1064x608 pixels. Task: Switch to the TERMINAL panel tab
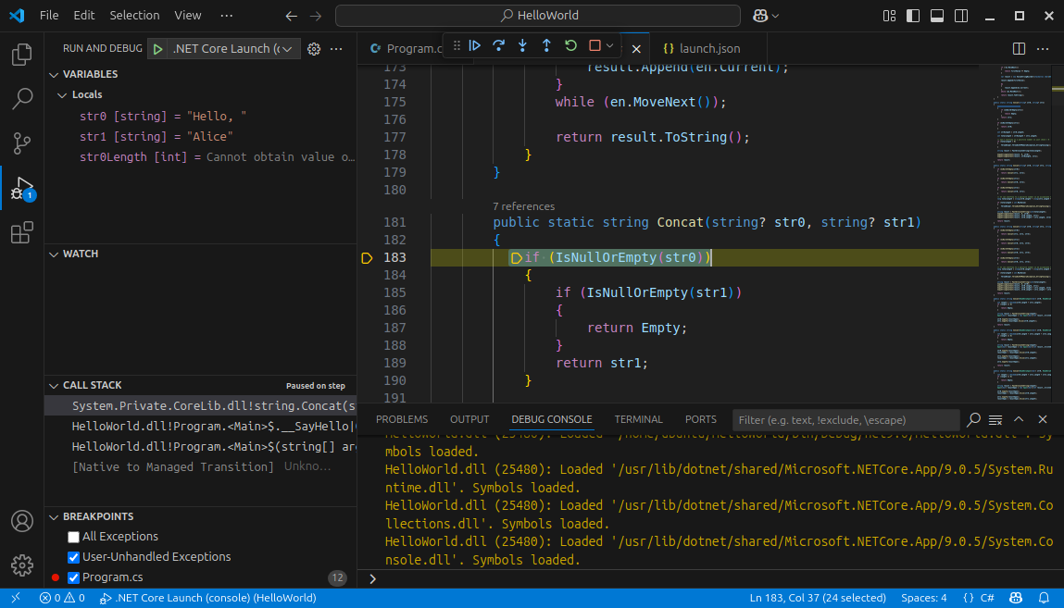tap(638, 419)
